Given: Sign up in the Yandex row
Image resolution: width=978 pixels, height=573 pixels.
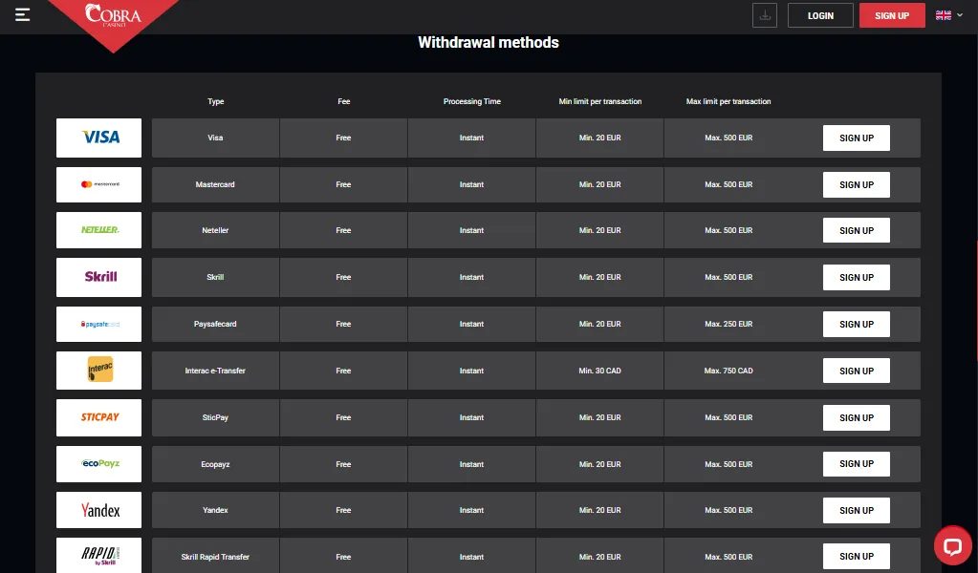Looking at the screenshot, I should pyautogui.click(x=857, y=510).
